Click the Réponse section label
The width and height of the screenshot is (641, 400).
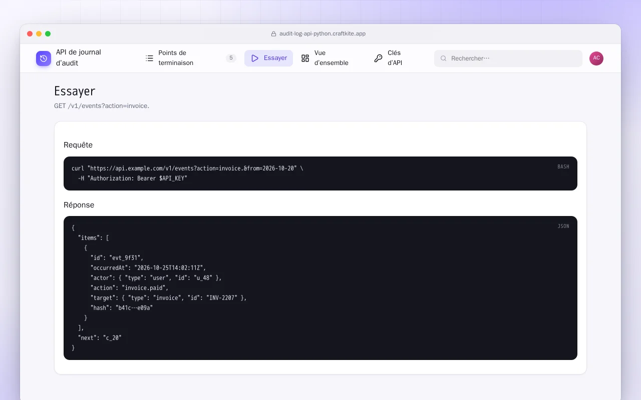click(79, 205)
